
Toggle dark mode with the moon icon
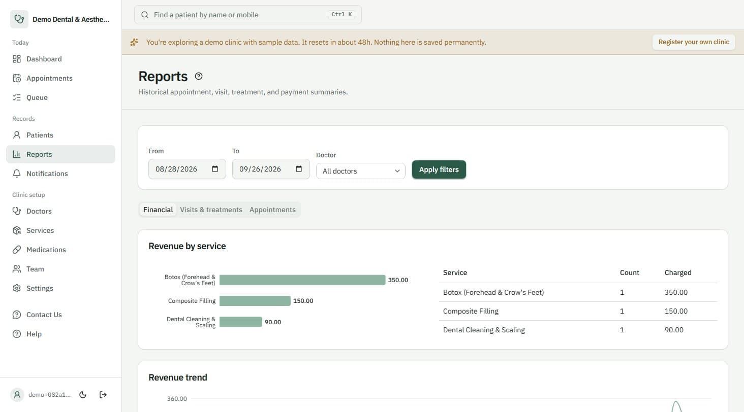pos(83,395)
